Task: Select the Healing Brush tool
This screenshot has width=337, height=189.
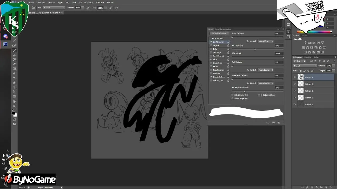Action: (14, 46)
